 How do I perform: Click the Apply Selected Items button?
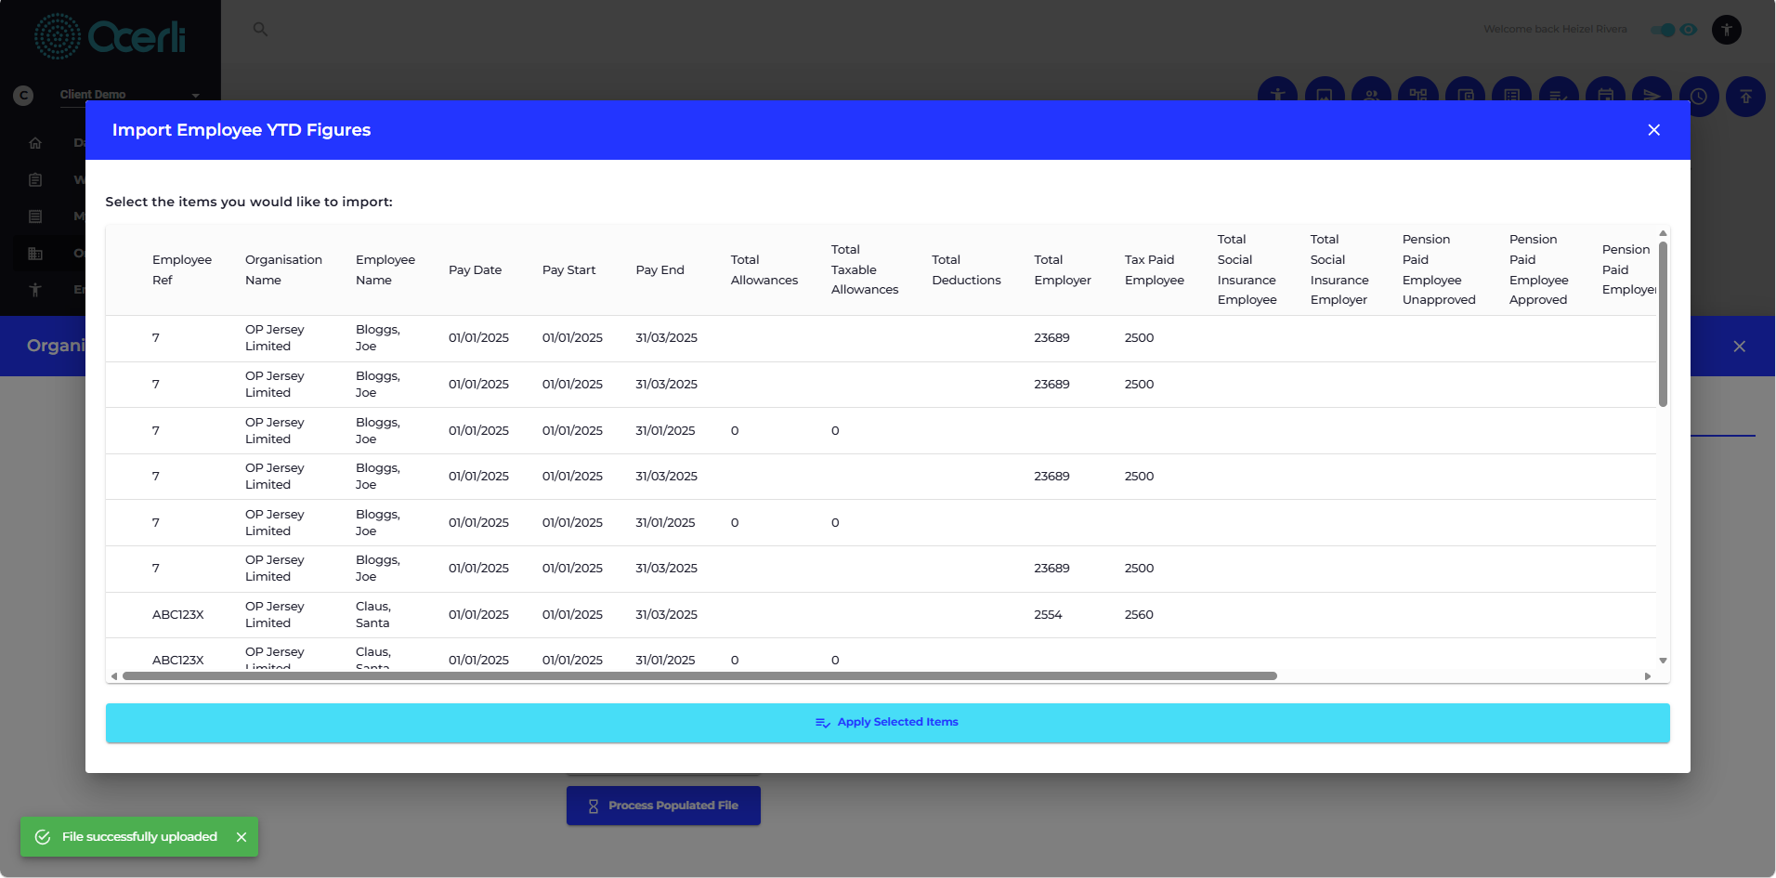coord(888,723)
